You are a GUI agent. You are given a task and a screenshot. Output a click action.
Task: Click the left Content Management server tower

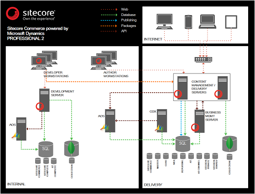pos(182,88)
